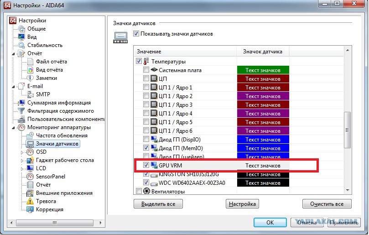Click the Стабильность gear icon
The width and height of the screenshot is (369, 235).
tap(21, 45)
